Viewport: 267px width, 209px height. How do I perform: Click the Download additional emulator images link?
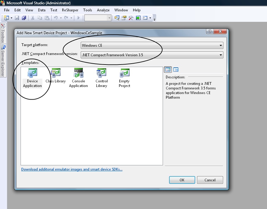(72, 169)
